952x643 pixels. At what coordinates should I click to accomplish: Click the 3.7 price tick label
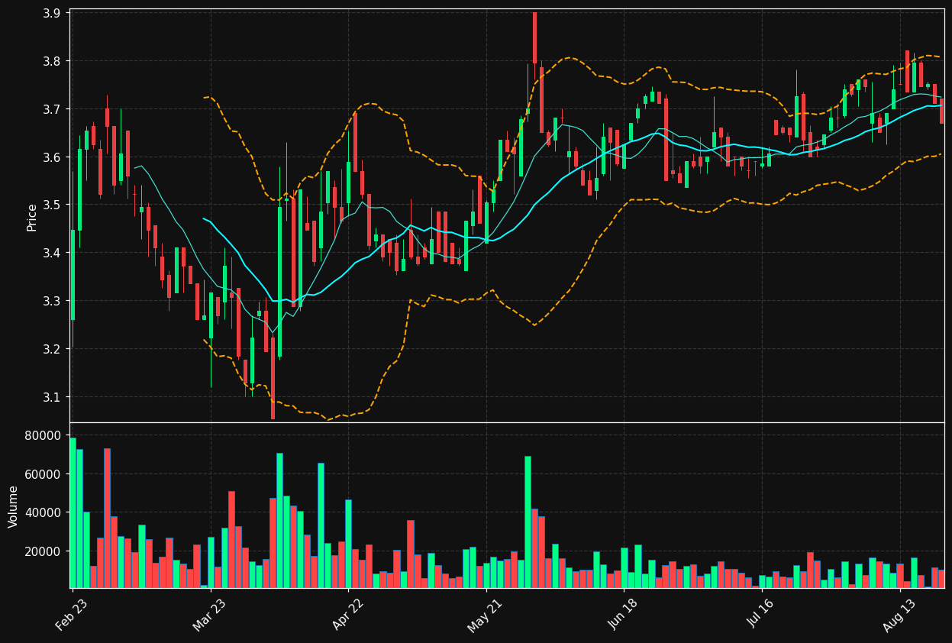[53, 109]
